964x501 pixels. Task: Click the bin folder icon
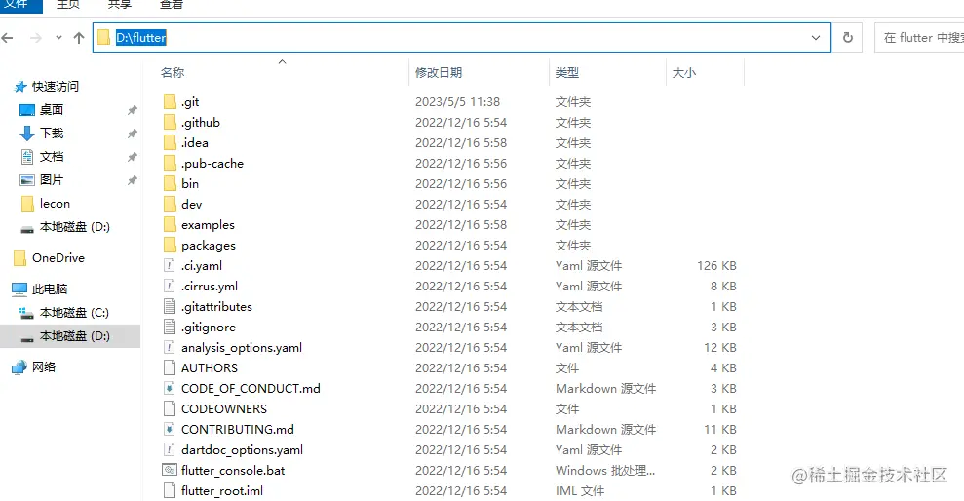point(170,184)
